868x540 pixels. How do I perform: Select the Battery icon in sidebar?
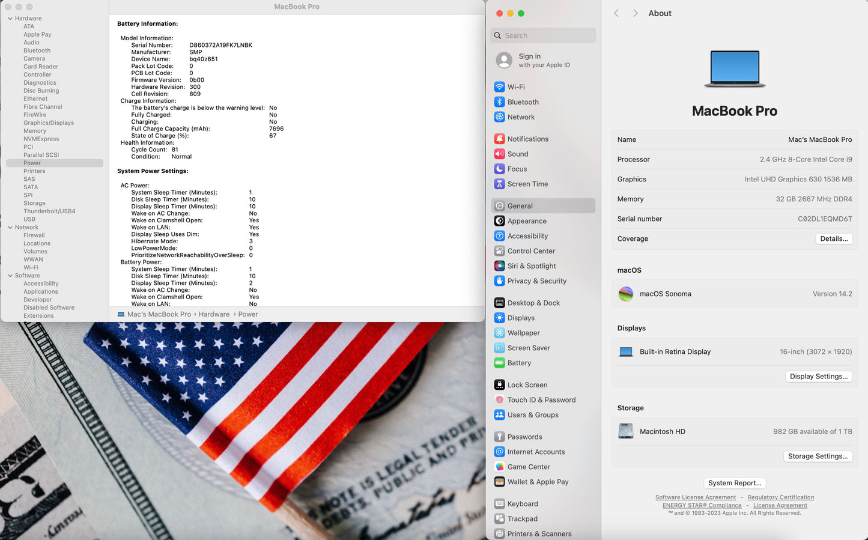point(499,363)
